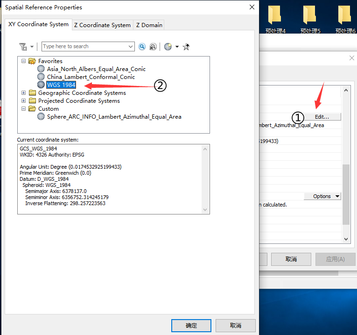Collapse the Custom folder node
Image resolution: width=357 pixels, height=335 pixels.
coord(24,109)
